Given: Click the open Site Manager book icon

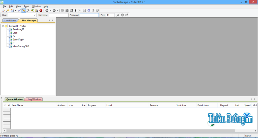Looking at the screenshot, I should (x=3, y=11).
